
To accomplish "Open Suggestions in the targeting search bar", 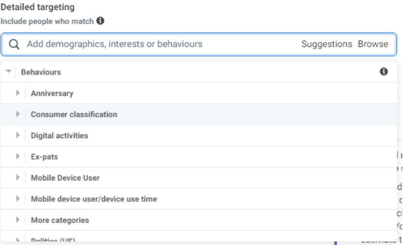I will pyautogui.click(x=326, y=44).
